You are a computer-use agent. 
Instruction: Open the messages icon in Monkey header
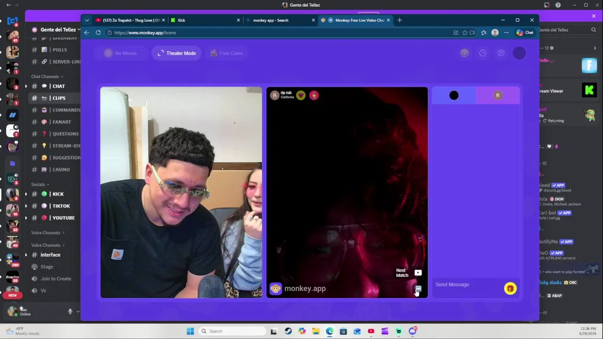(x=501, y=53)
